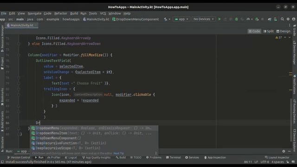The width and height of the screenshot is (297, 167).
Task: Expand the build hammer dropdown arrow
Action: point(169,19)
